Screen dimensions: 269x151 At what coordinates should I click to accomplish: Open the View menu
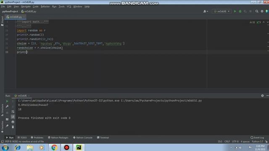pyautogui.click(x=16, y=7)
